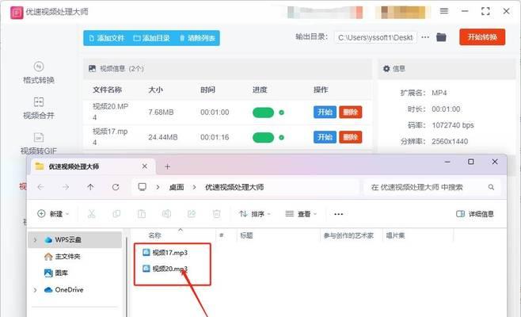Select the 视频转GIF sidebar tool

click(39, 143)
